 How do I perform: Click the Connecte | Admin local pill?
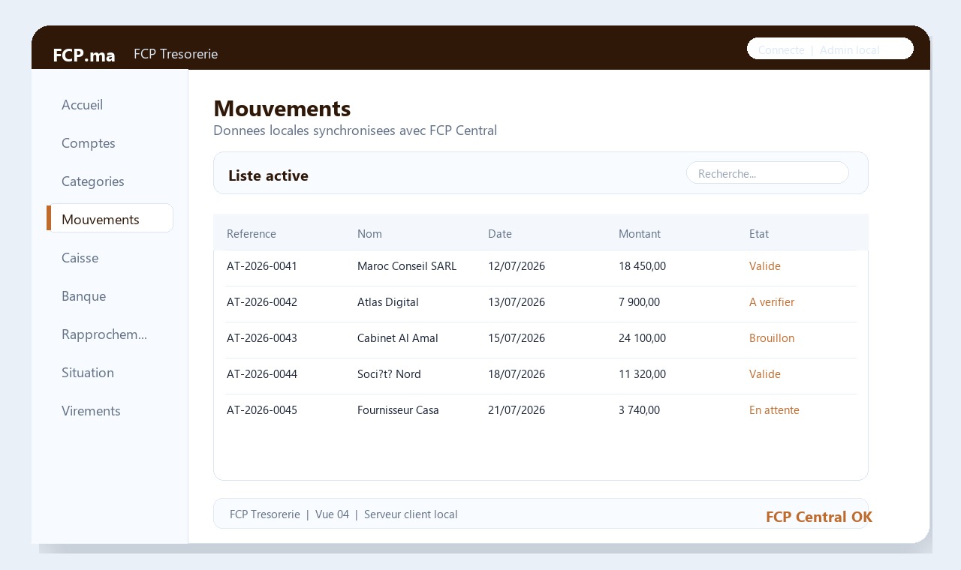click(x=830, y=49)
